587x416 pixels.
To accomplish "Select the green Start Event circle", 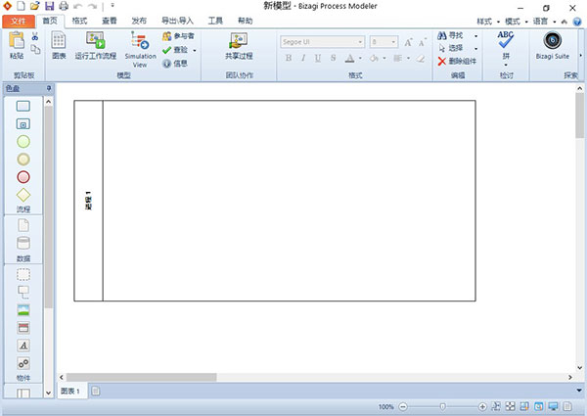I will (23, 141).
